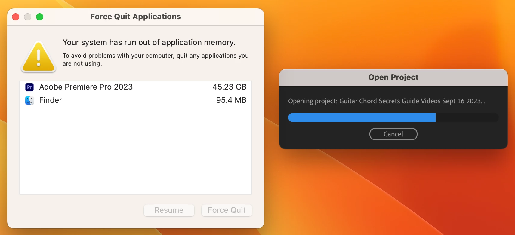Click the 95.4 MB memory value

(x=231, y=100)
